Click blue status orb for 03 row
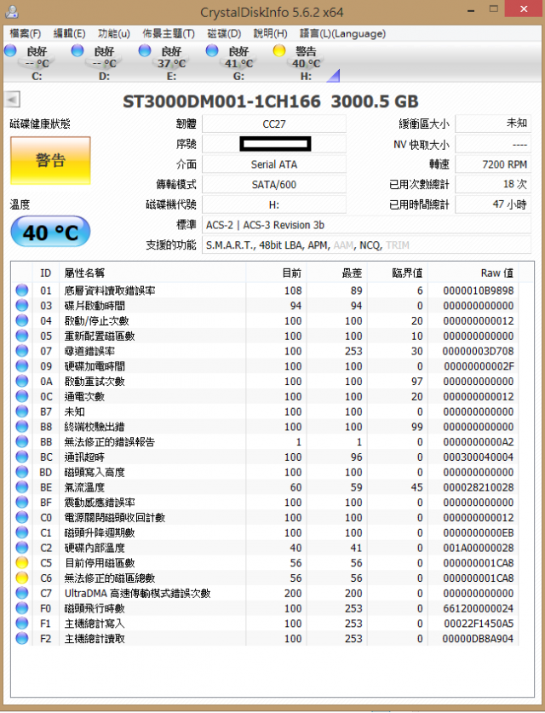The width and height of the screenshot is (545, 713). click(22, 305)
